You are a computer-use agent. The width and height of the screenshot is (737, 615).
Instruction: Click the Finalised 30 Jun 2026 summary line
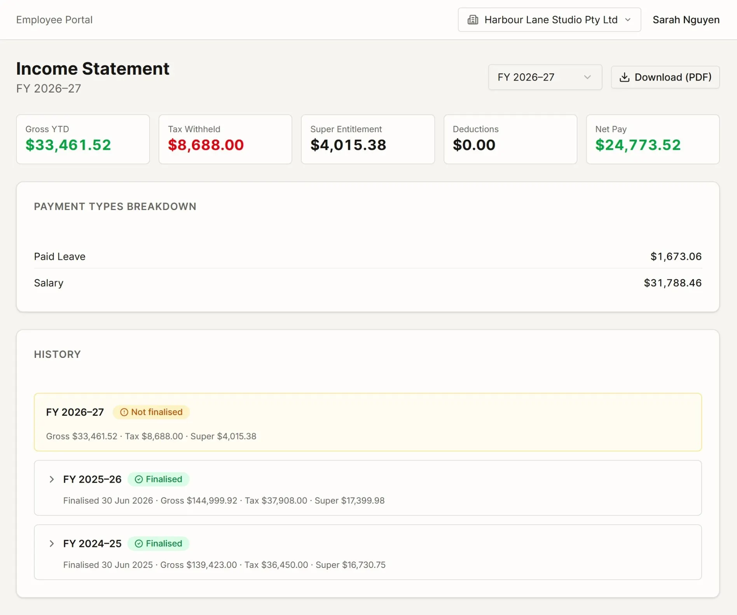(224, 501)
